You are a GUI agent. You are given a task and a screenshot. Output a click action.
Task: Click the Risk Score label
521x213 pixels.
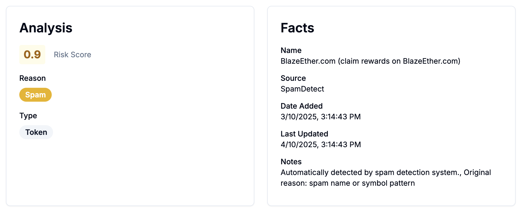(x=72, y=55)
